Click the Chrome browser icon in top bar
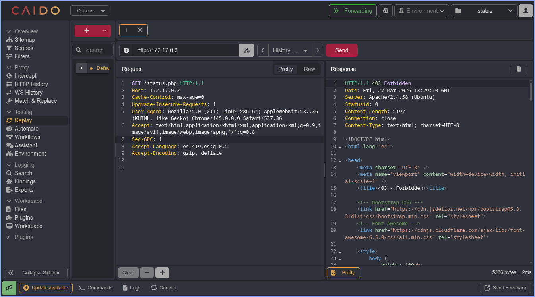 (x=385, y=11)
